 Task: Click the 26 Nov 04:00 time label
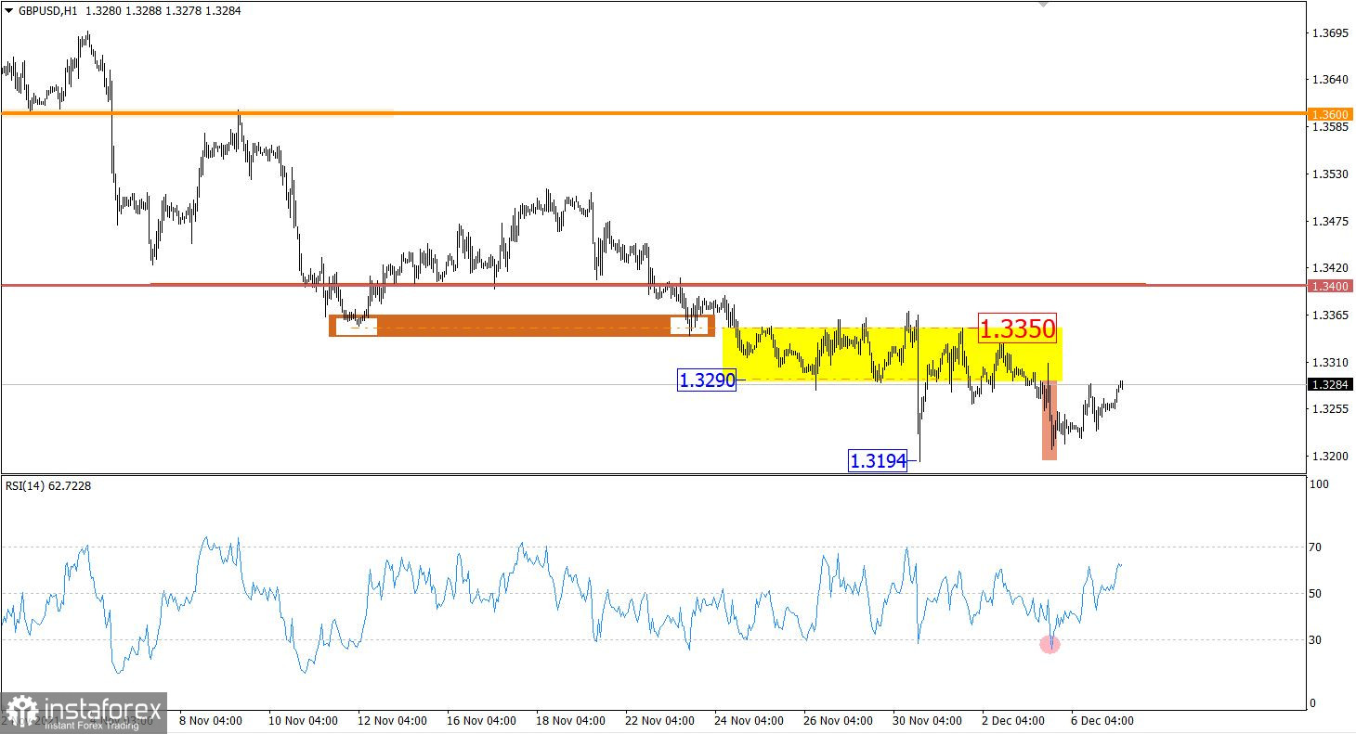click(x=840, y=721)
